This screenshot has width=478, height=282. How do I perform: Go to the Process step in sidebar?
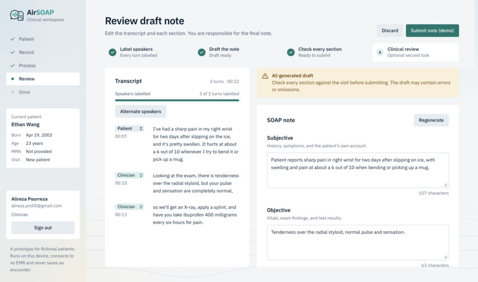(x=43, y=66)
